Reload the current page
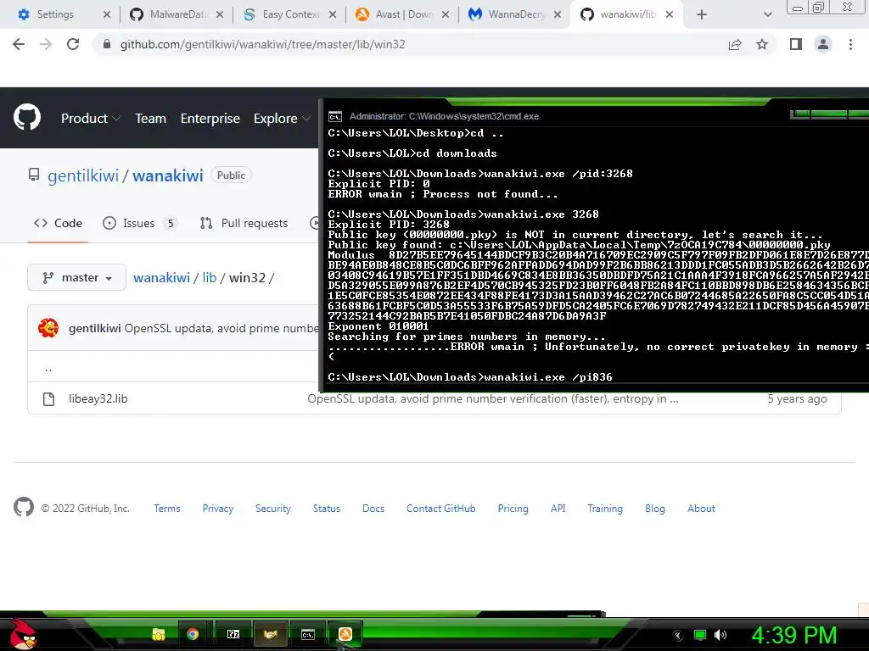869x651 pixels. coord(73,44)
